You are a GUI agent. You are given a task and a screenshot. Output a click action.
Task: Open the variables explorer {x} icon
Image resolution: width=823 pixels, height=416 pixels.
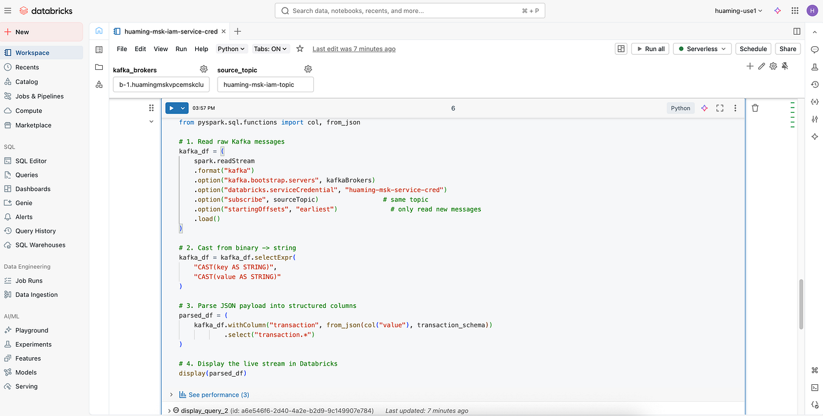pos(815,102)
